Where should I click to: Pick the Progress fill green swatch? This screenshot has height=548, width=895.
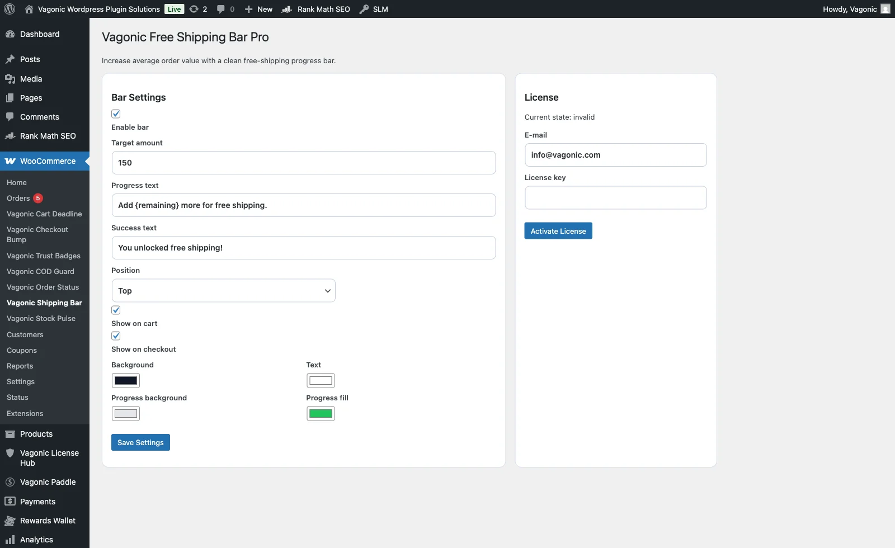321,414
